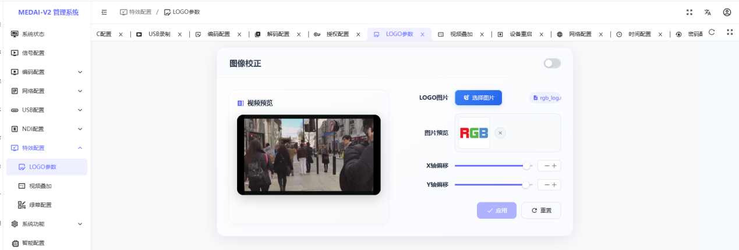Remove the RGB logo preview image
The width and height of the screenshot is (739, 250).
click(x=500, y=133)
